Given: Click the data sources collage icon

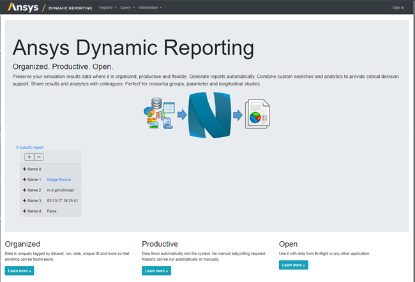Looking at the screenshot, I should point(158,113).
